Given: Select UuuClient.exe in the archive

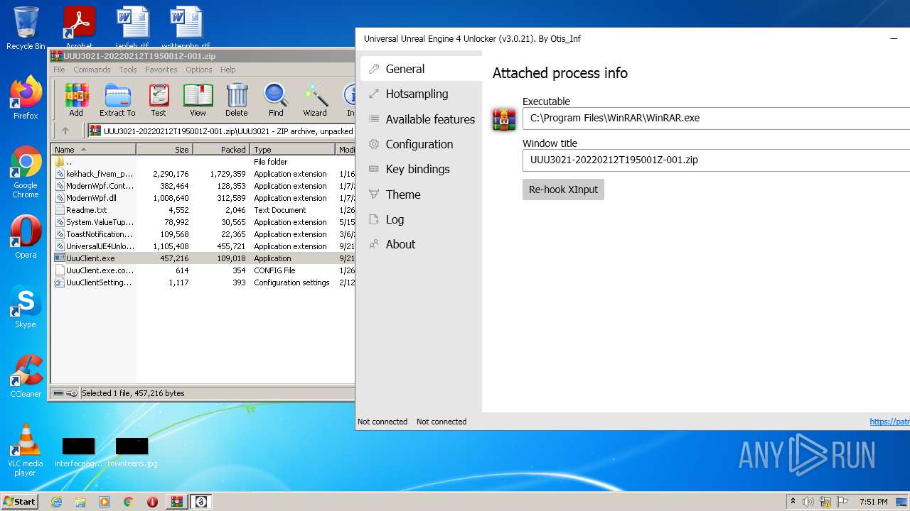Looking at the screenshot, I should (203, 258).
